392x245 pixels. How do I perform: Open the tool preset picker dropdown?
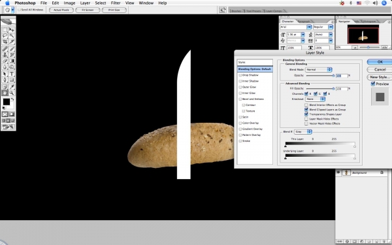(x=12, y=10)
